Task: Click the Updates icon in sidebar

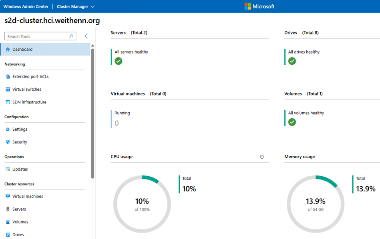Action: [x=8, y=169]
